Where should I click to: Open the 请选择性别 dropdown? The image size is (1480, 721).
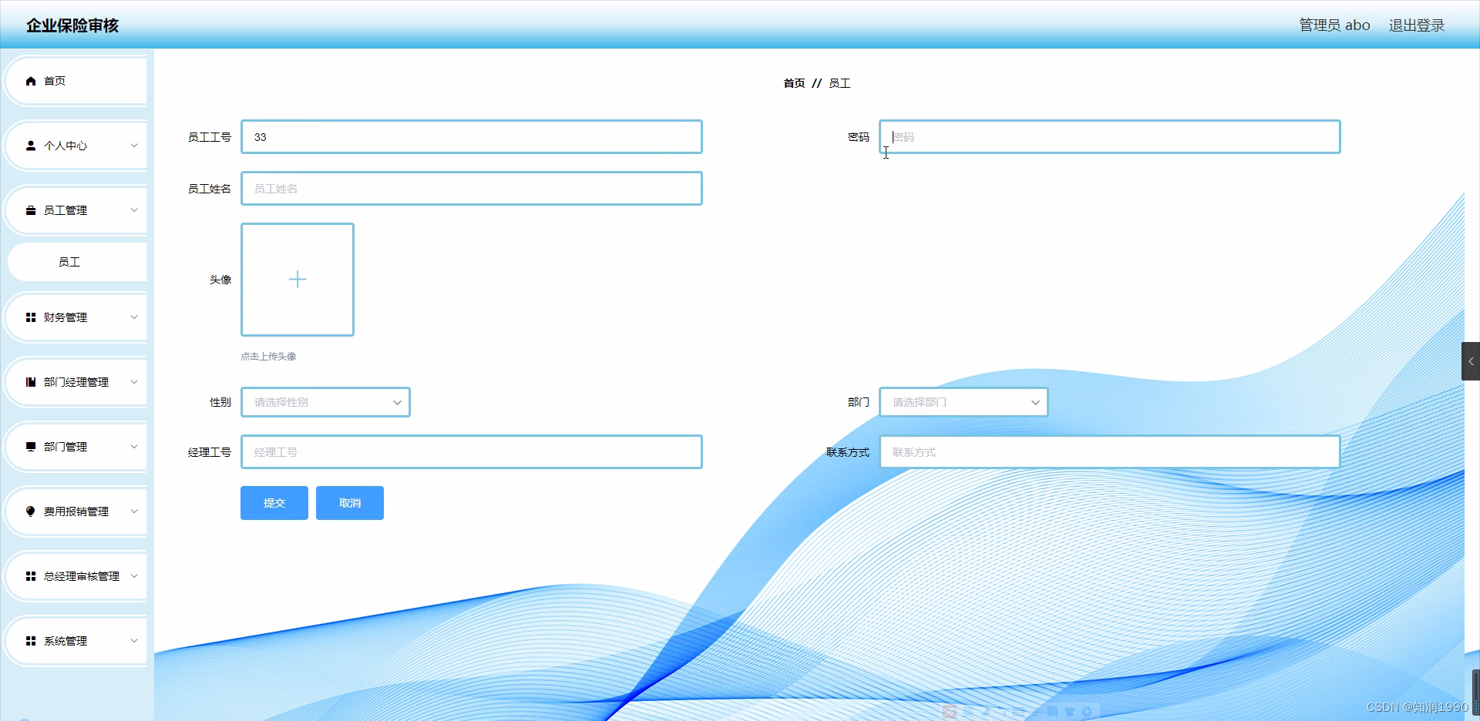point(325,401)
